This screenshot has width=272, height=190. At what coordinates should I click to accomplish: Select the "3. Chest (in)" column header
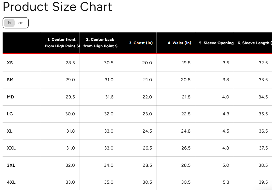[141, 43]
